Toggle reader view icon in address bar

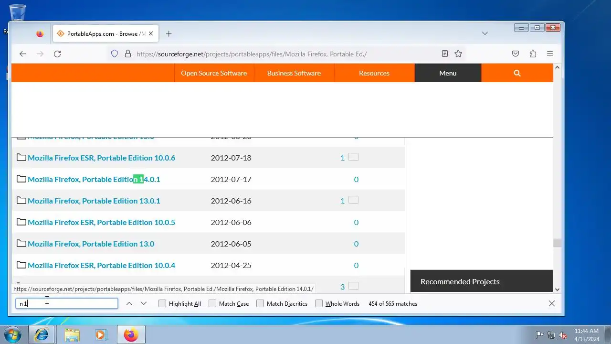coord(444,54)
